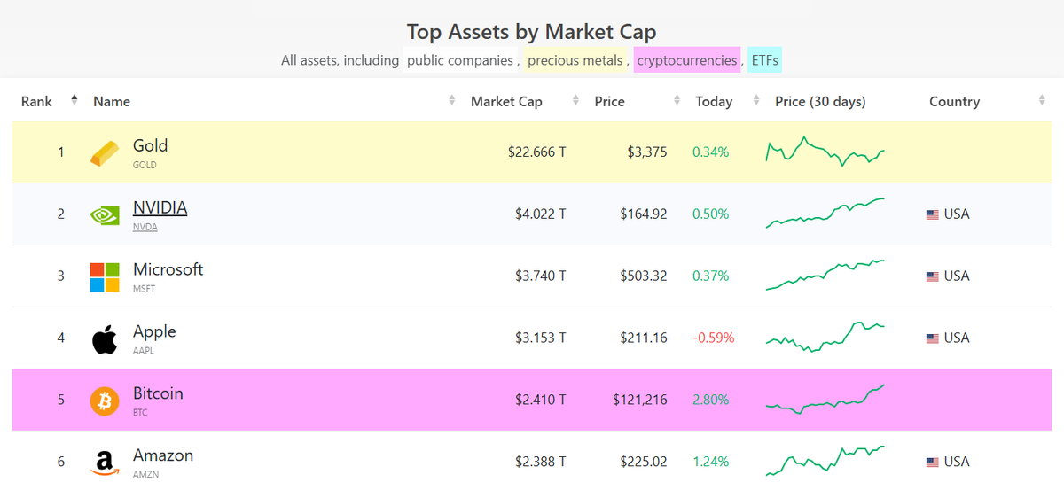Click the USA flag in Microsoft row
This screenshot has height=490, width=1064.
pyautogui.click(x=932, y=276)
